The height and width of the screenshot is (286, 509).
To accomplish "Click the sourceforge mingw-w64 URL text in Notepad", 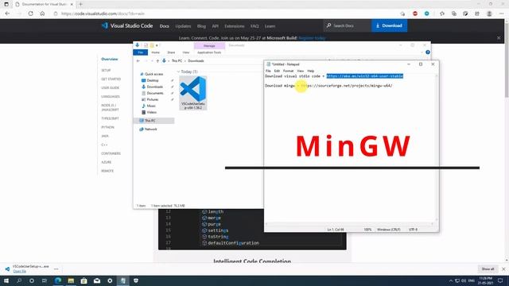I will (347, 86).
